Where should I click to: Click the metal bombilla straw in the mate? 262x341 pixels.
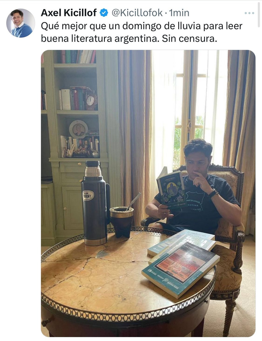coord(134,201)
